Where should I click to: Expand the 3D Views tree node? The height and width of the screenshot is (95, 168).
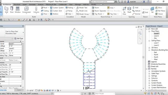click(149, 48)
